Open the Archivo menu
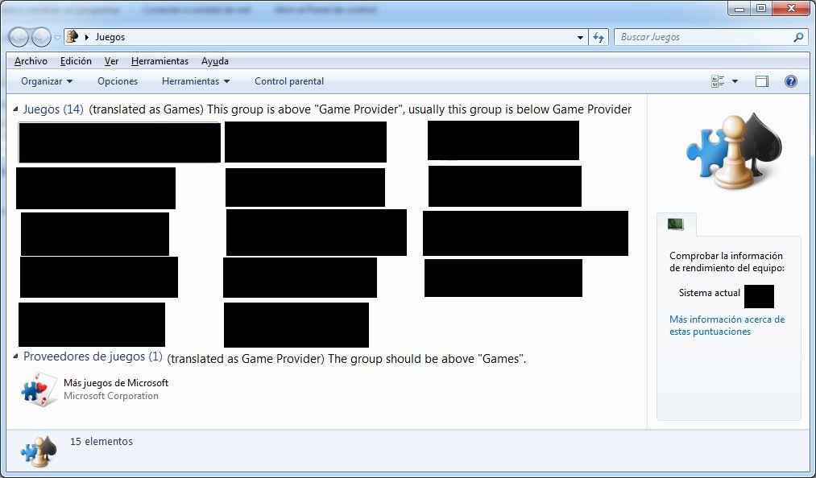816x478 pixels. pos(31,61)
